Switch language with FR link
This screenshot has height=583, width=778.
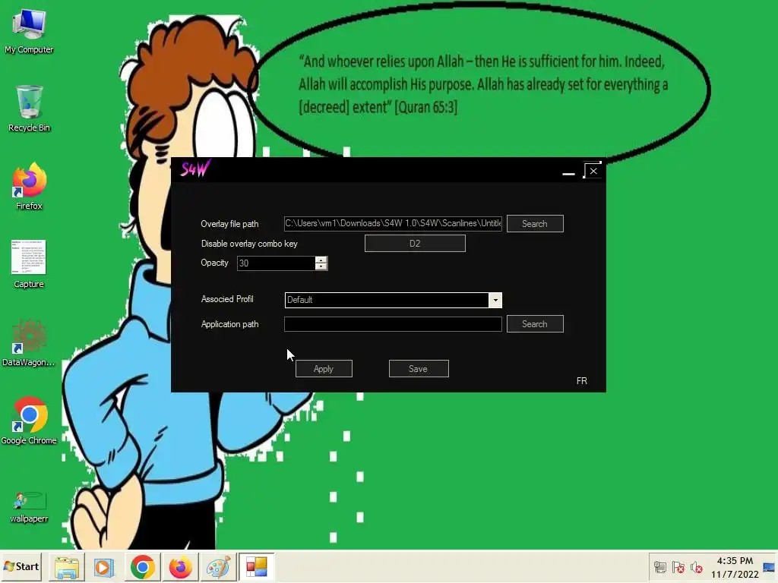(581, 381)
